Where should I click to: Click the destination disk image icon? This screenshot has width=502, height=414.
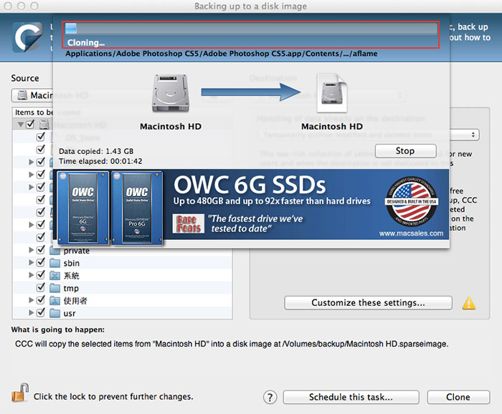point(331,92)
